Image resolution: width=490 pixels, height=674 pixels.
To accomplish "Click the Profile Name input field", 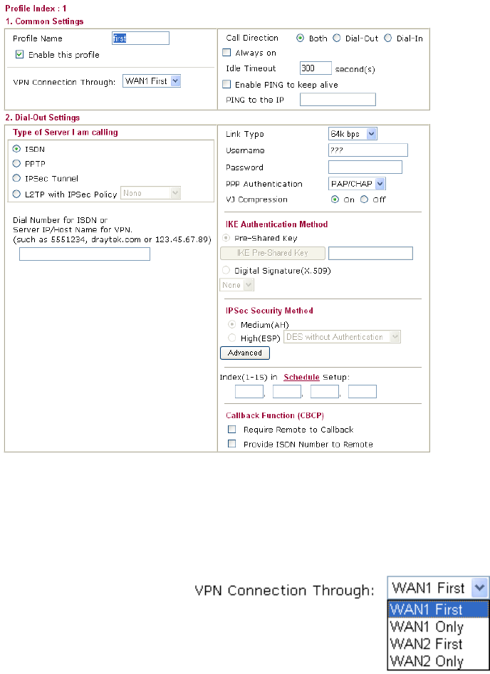I will click(140, 38).
